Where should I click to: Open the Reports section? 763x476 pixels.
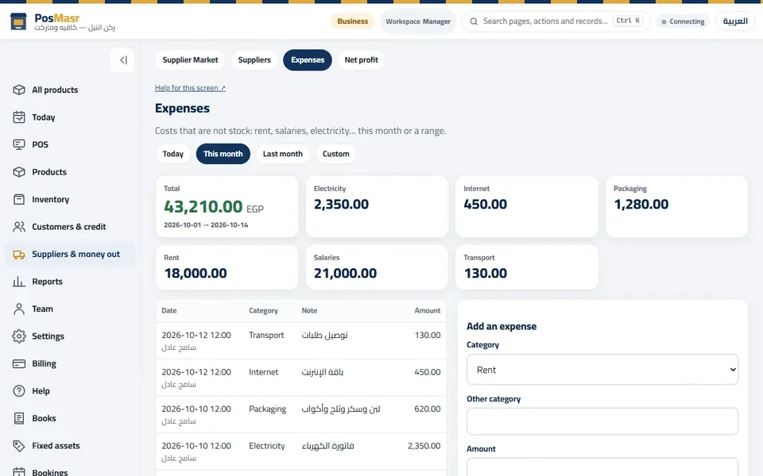tap(70, 281)
